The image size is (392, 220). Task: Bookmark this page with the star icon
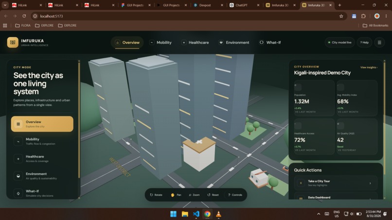tap(341, 16)
